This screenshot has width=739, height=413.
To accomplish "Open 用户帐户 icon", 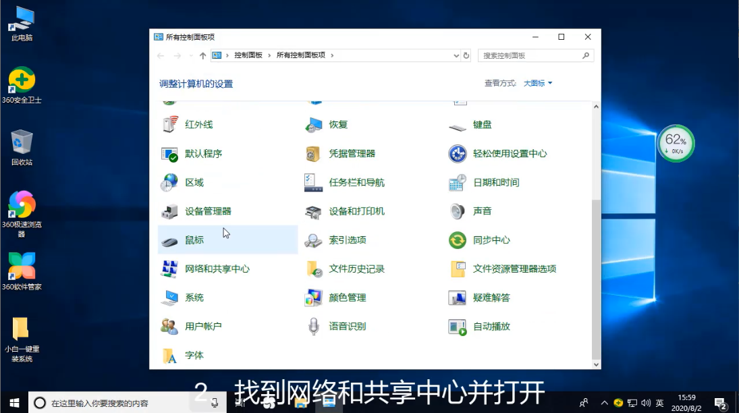I will click(x=169, y=327).
